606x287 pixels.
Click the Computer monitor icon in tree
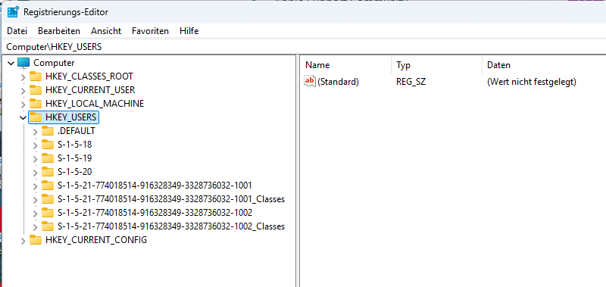pyautogui.click(x=23, y=63)
